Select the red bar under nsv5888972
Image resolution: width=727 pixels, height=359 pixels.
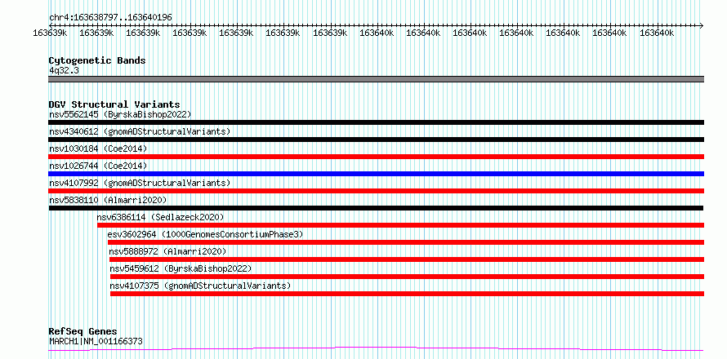click(x=407, y=259)
